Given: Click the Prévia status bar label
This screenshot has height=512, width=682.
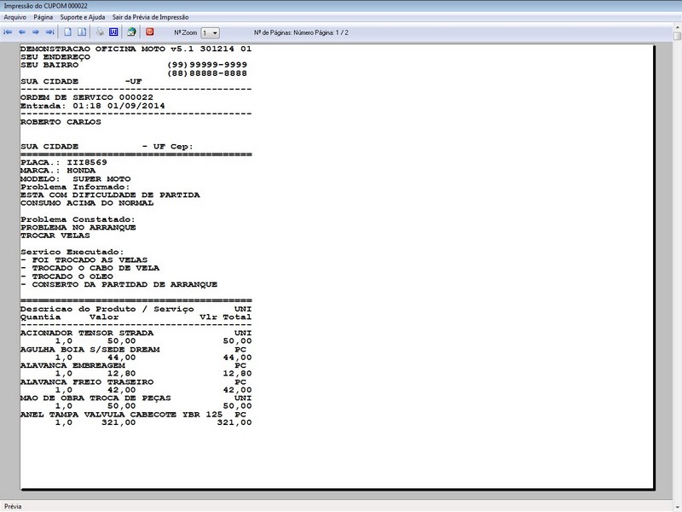Looking at the screenshot, I should pos(13,506).
